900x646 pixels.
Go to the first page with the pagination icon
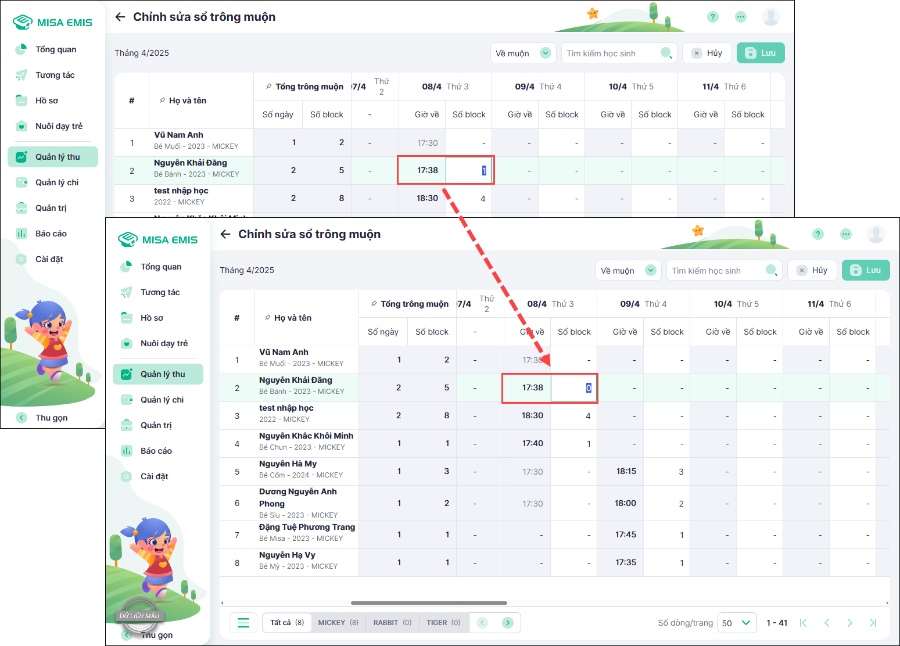pyautogui.click(x=803, y=623)
